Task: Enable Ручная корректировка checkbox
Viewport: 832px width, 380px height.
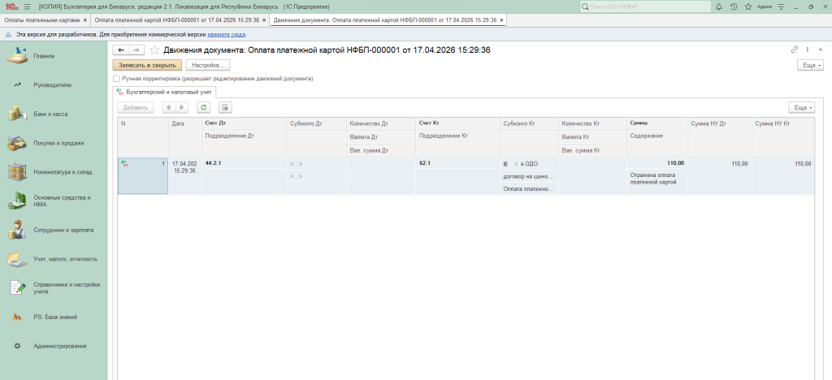Action: [x=117, y=79]
